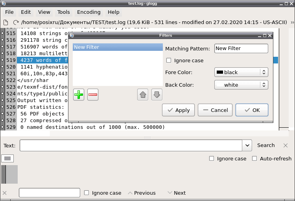The image size is (295, 201).
Task: Click the search Text input field
Action: pyautogui.click(x=131, y=145)
